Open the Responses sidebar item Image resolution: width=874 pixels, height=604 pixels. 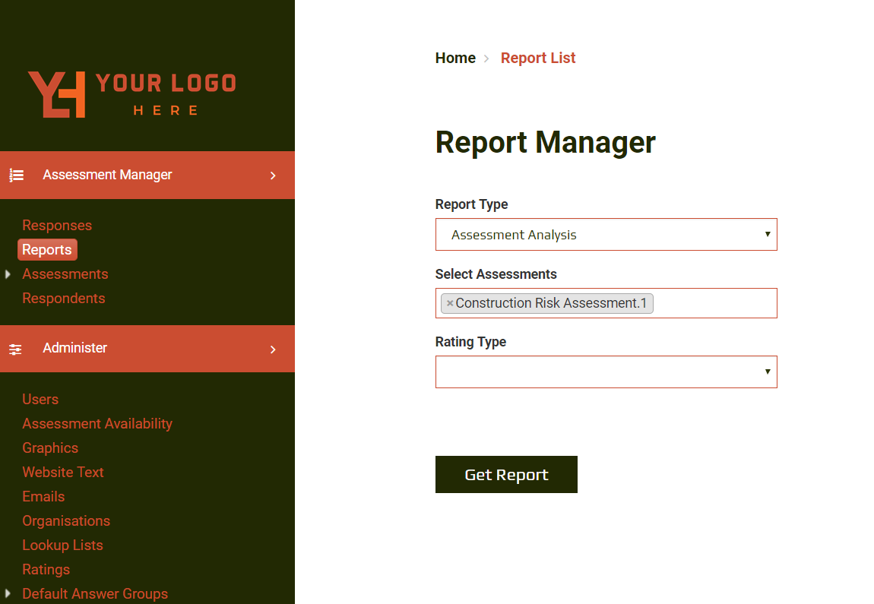click(x=57, y=225)
